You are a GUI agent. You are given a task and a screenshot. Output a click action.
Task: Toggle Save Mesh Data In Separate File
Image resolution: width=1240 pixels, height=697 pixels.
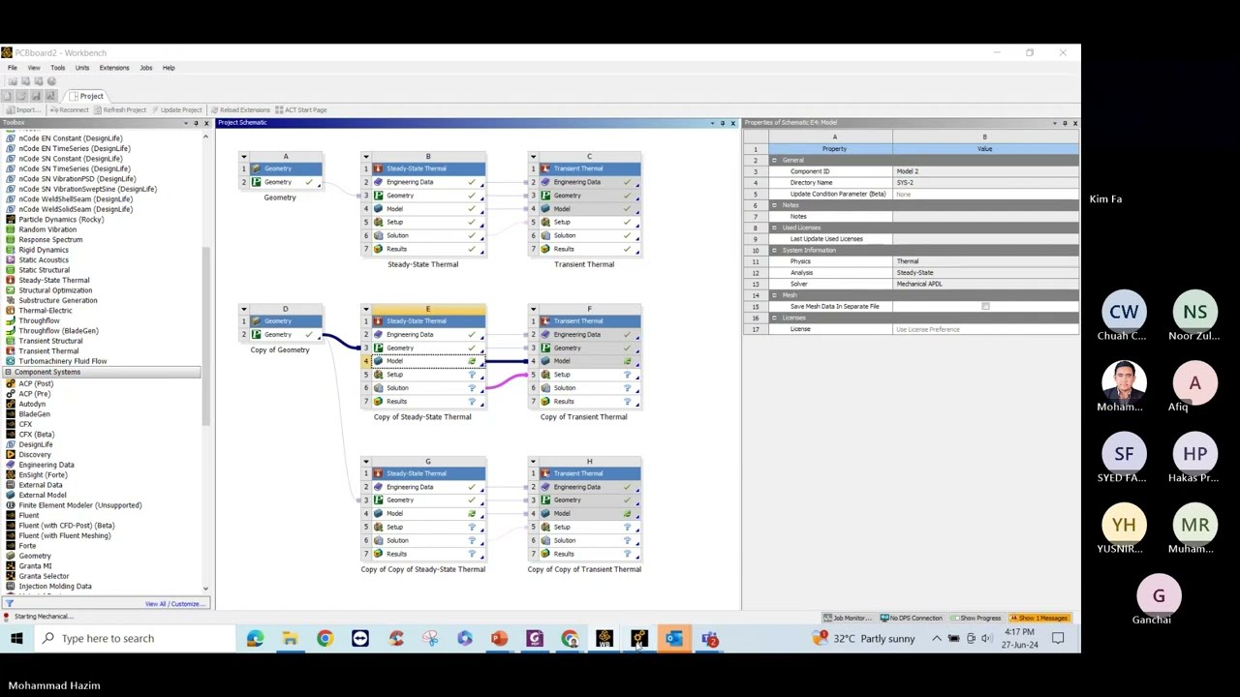pyautogui.click(x=985, y=306)
